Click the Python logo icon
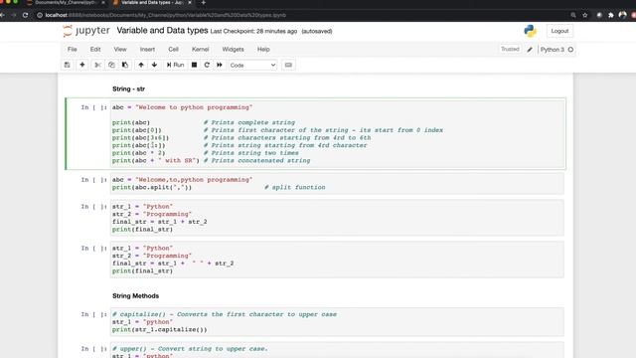This screenshot has width=636, height=358. click(x=530, y=31)
